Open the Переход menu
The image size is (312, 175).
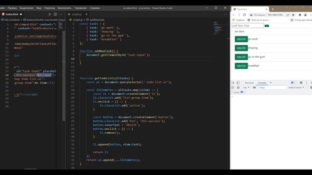tap(50, 8)
